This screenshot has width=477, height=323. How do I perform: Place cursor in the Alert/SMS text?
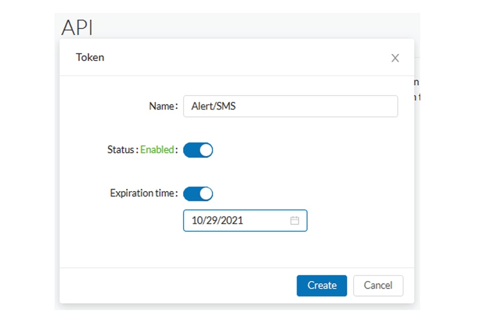213,106
